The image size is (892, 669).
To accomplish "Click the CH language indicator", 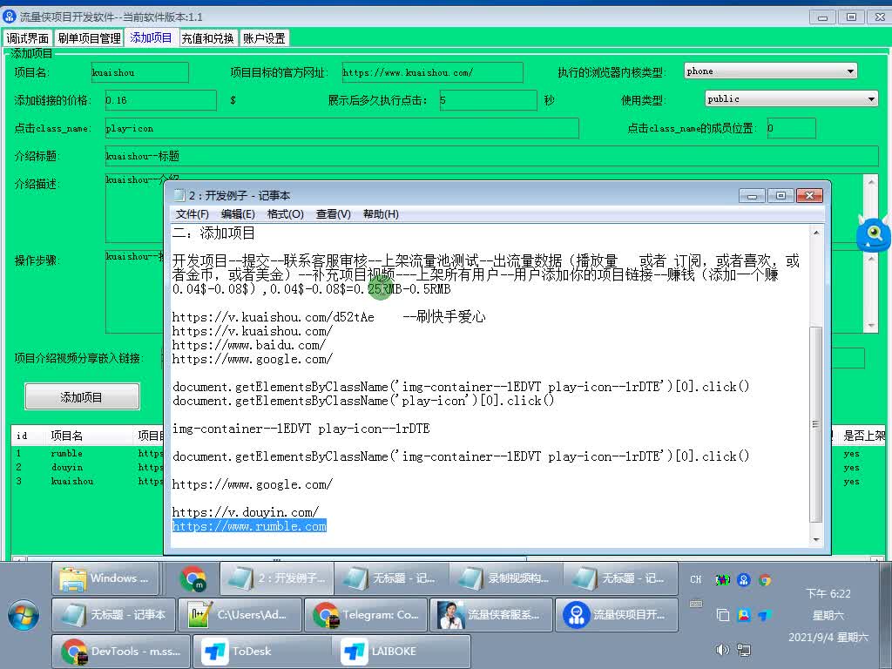I will (696, 579).
